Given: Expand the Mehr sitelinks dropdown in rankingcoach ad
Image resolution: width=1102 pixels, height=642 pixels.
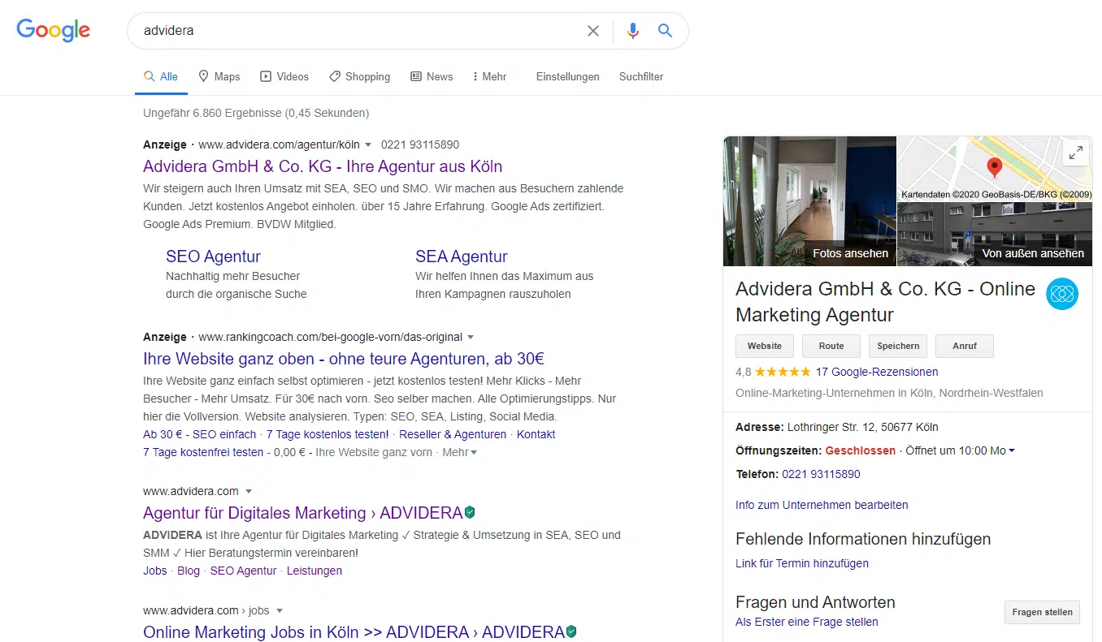Looking at the screenshot, I should click(460, 452).
